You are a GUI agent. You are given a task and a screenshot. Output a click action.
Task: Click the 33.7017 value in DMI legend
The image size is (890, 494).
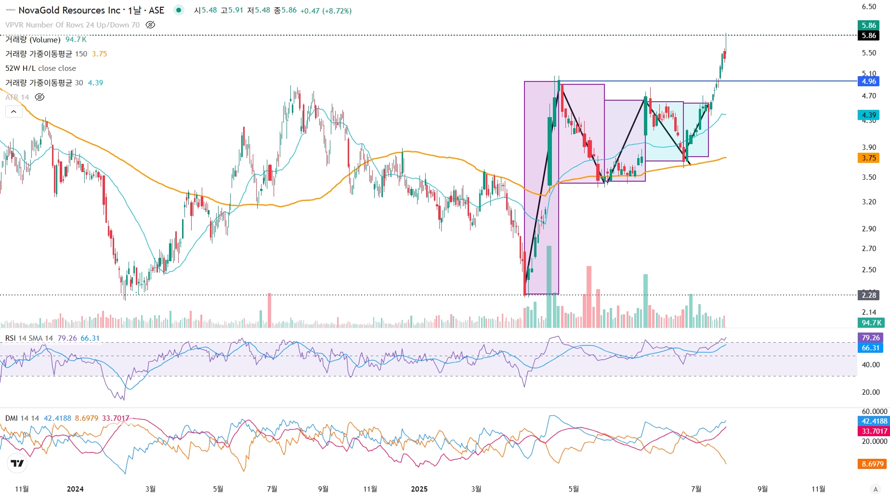tap(116, 418)
